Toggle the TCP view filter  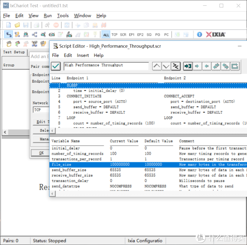click(x=114, y=35)
